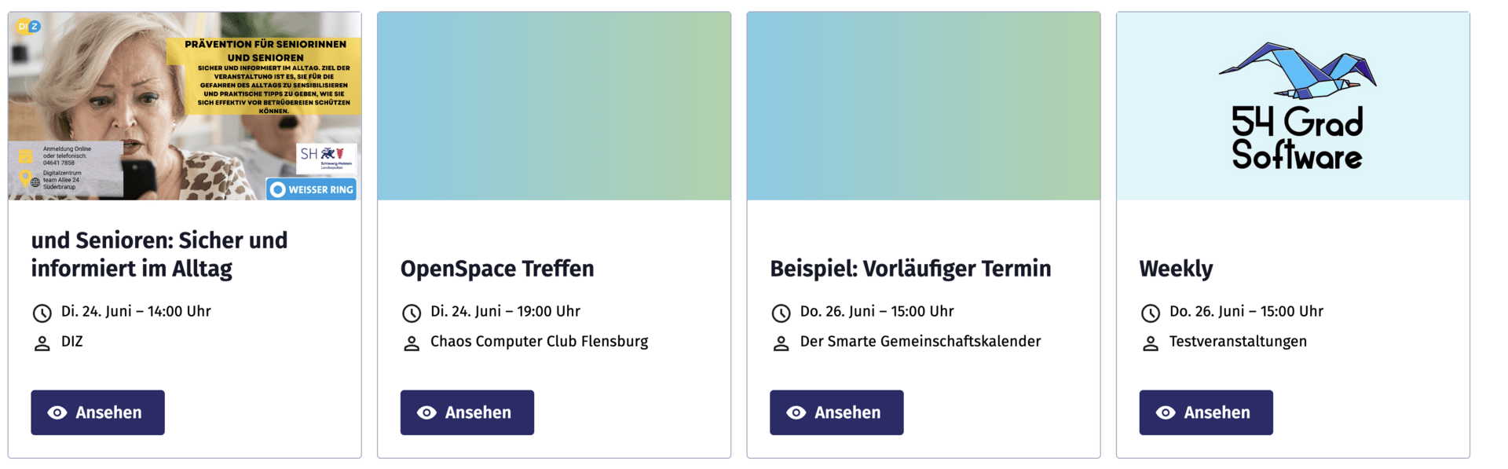The height and width of the screenshot is (469, 1508).
Task: Open the Senioren prevention event photo
Action: coord(185,106)
